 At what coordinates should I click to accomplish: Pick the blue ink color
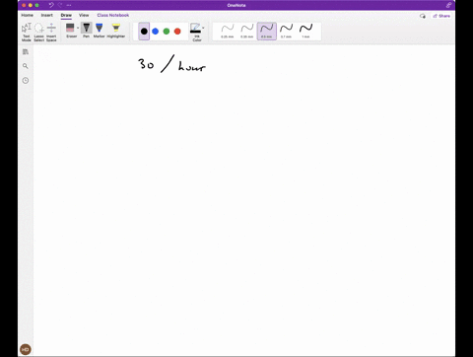tap(156, 32)
